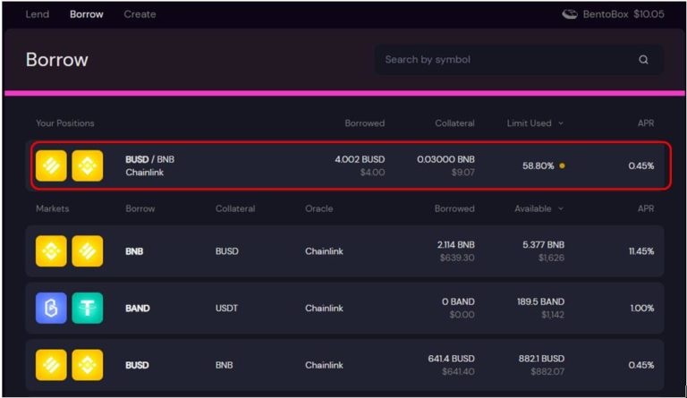Click the BentoBox icon in header
Screen dimensions: 687x398
(570, 14)
